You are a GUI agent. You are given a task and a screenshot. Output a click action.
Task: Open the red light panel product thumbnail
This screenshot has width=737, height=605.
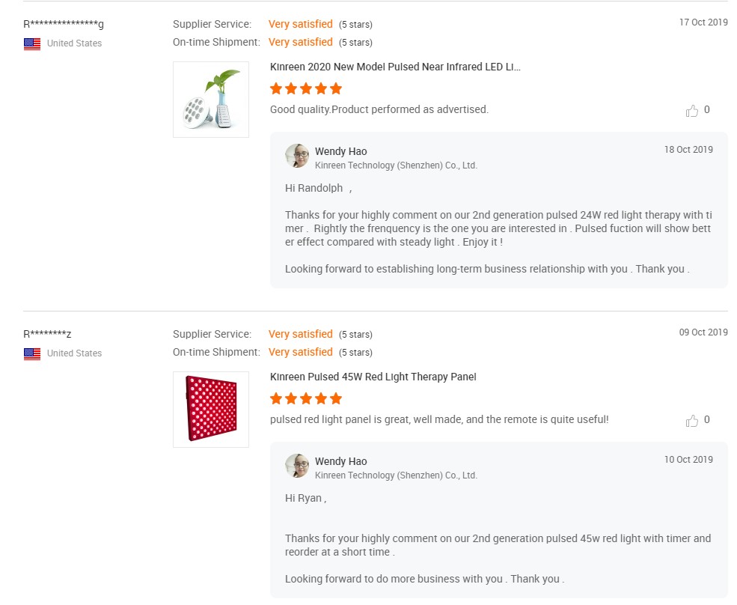[x=211, y=410]
